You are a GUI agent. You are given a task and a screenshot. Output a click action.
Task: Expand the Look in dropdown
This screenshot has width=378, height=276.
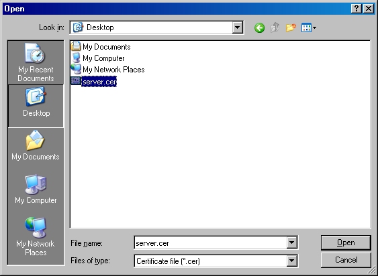(x=237, y=27)
